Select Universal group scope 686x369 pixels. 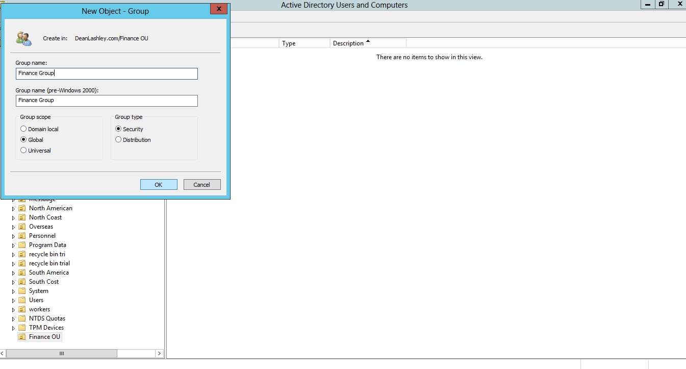[x=23, y=151]
